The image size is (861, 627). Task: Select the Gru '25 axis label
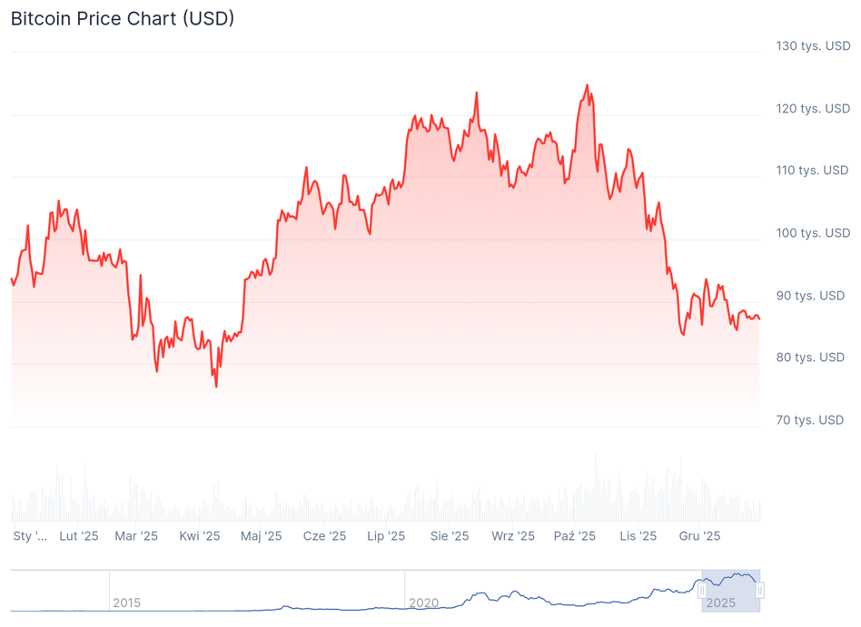699,536
